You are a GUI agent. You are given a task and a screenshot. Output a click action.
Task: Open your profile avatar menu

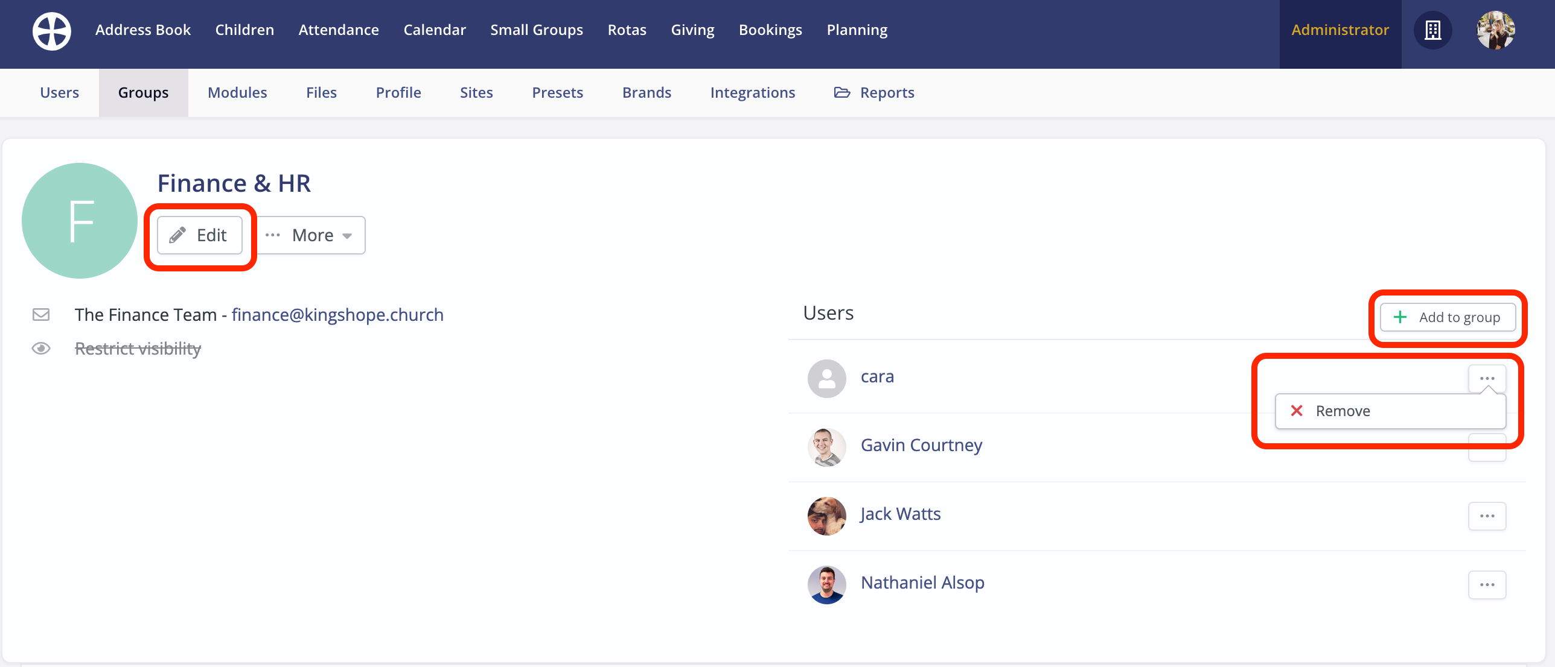pos(1496,30)
